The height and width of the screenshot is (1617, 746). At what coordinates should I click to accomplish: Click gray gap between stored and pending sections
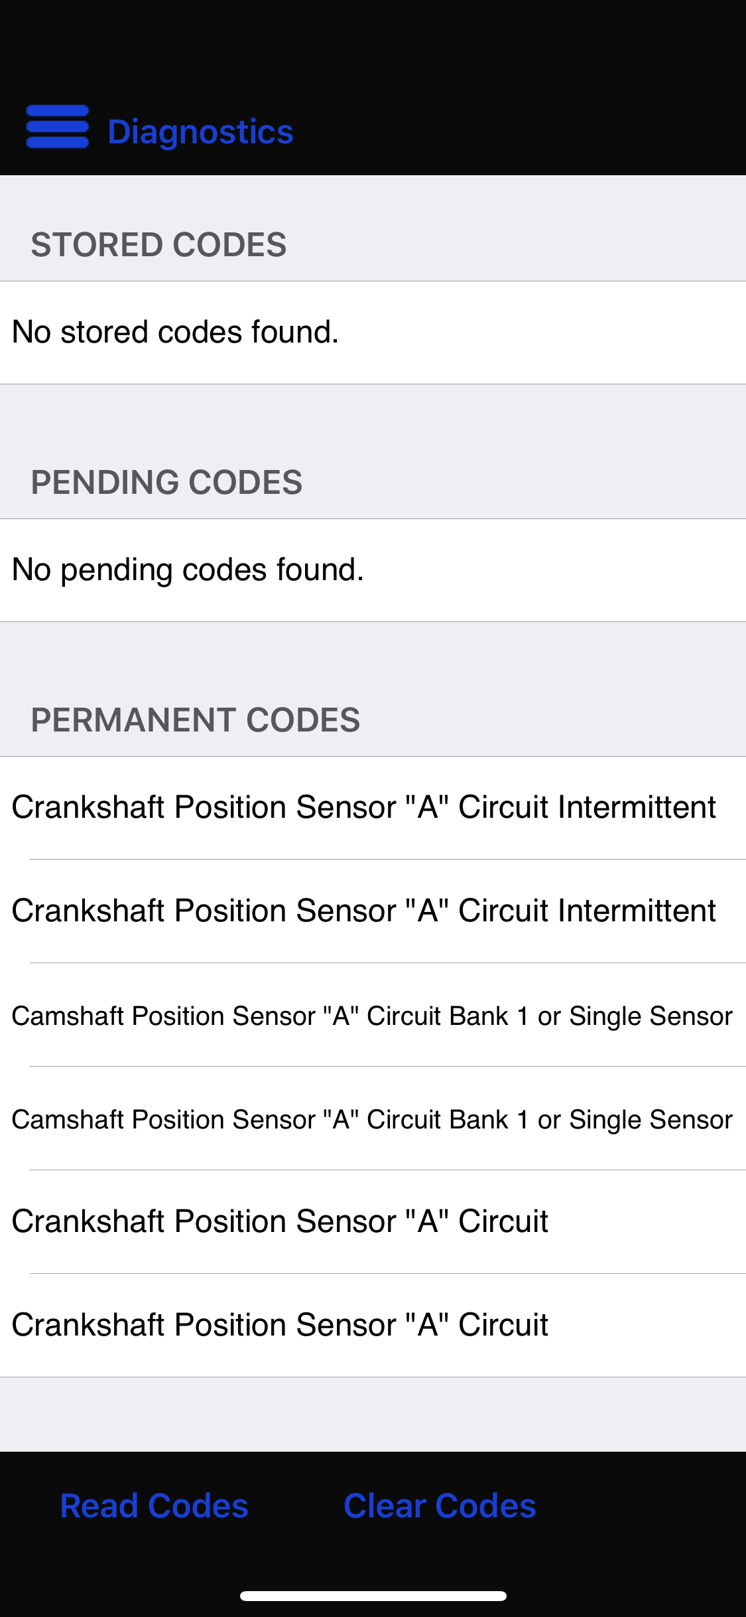[x=373, y=418]
